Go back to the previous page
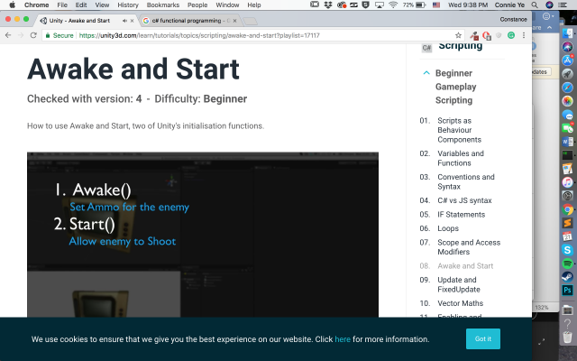 (x=8, y=35)
